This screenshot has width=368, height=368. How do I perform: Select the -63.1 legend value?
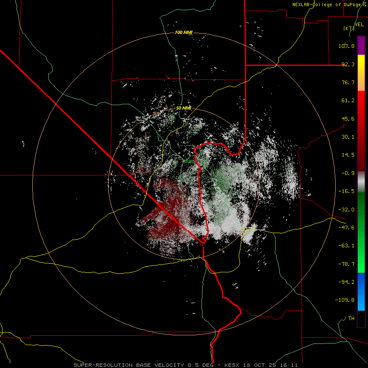coord(346,246)
